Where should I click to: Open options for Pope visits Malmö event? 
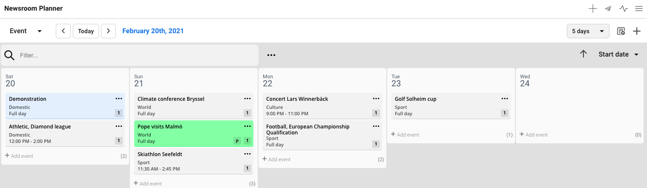point(247,126)
